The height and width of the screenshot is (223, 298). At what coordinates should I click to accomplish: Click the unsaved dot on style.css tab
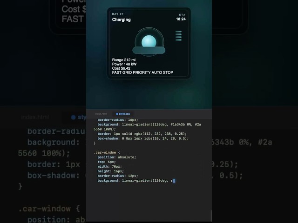117,114
